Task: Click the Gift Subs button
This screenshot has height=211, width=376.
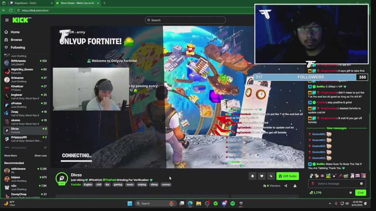Action: point(288,176)
